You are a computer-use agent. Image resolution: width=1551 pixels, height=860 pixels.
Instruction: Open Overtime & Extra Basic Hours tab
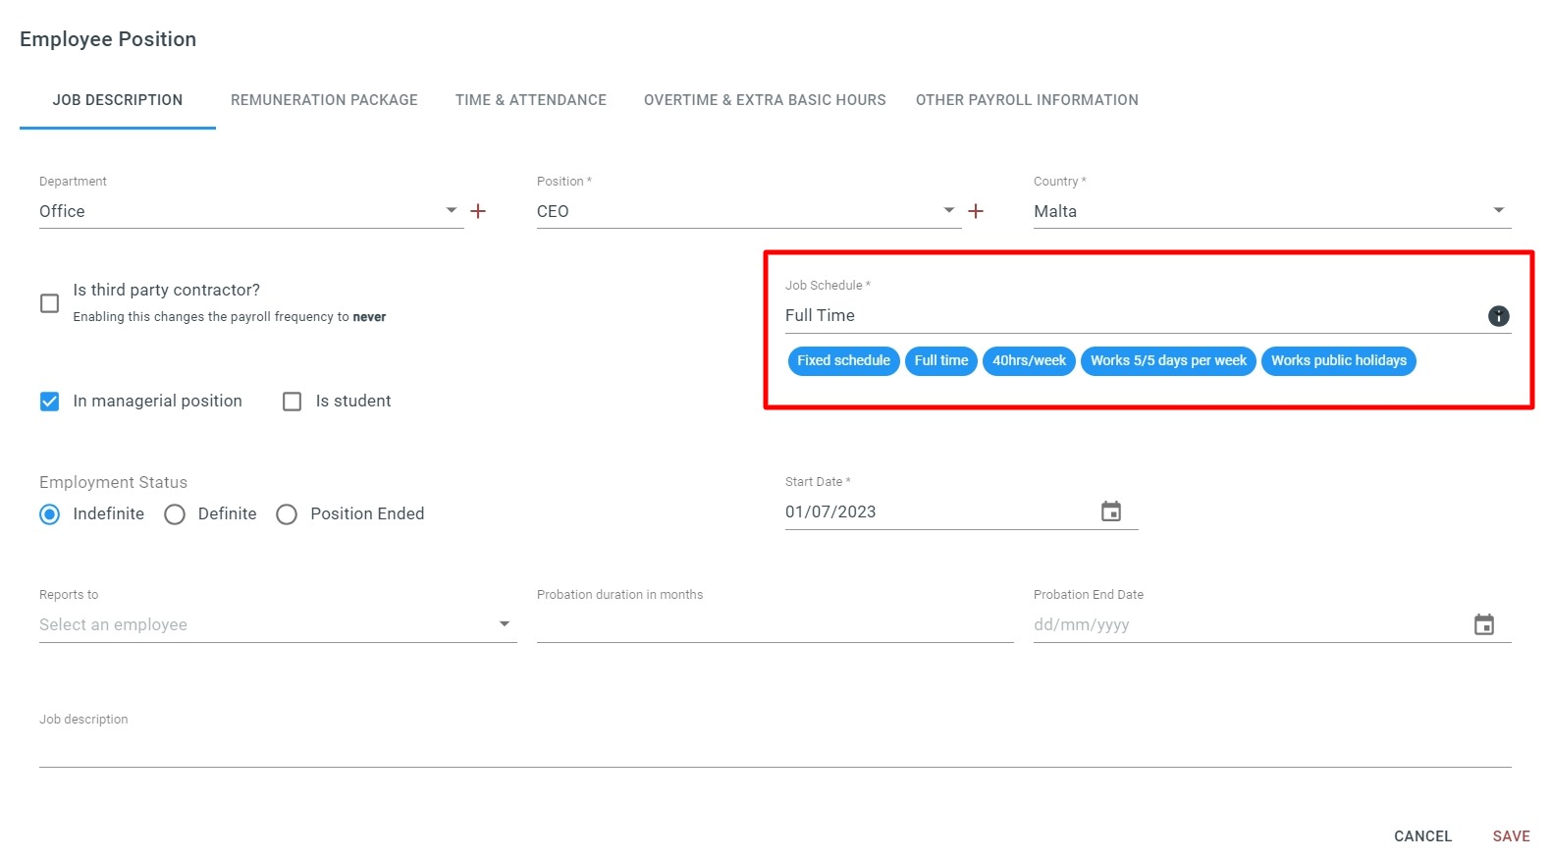click(765, 100)
